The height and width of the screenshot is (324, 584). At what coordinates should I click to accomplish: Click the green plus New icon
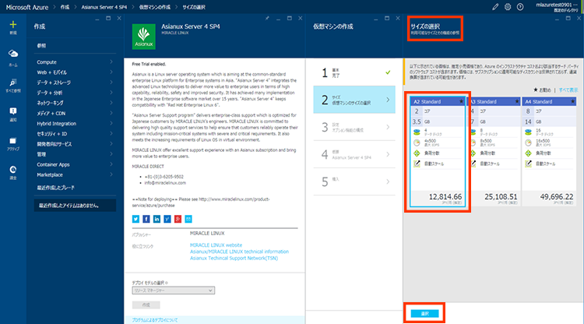(x=13, y=25)
